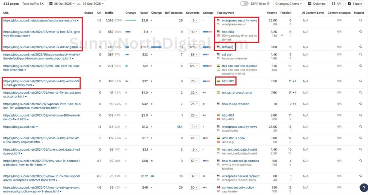Viewport: 368px width, 195px height.
Task: Inspect the err_cert_date_invalid row
Action: pos(360,150)
